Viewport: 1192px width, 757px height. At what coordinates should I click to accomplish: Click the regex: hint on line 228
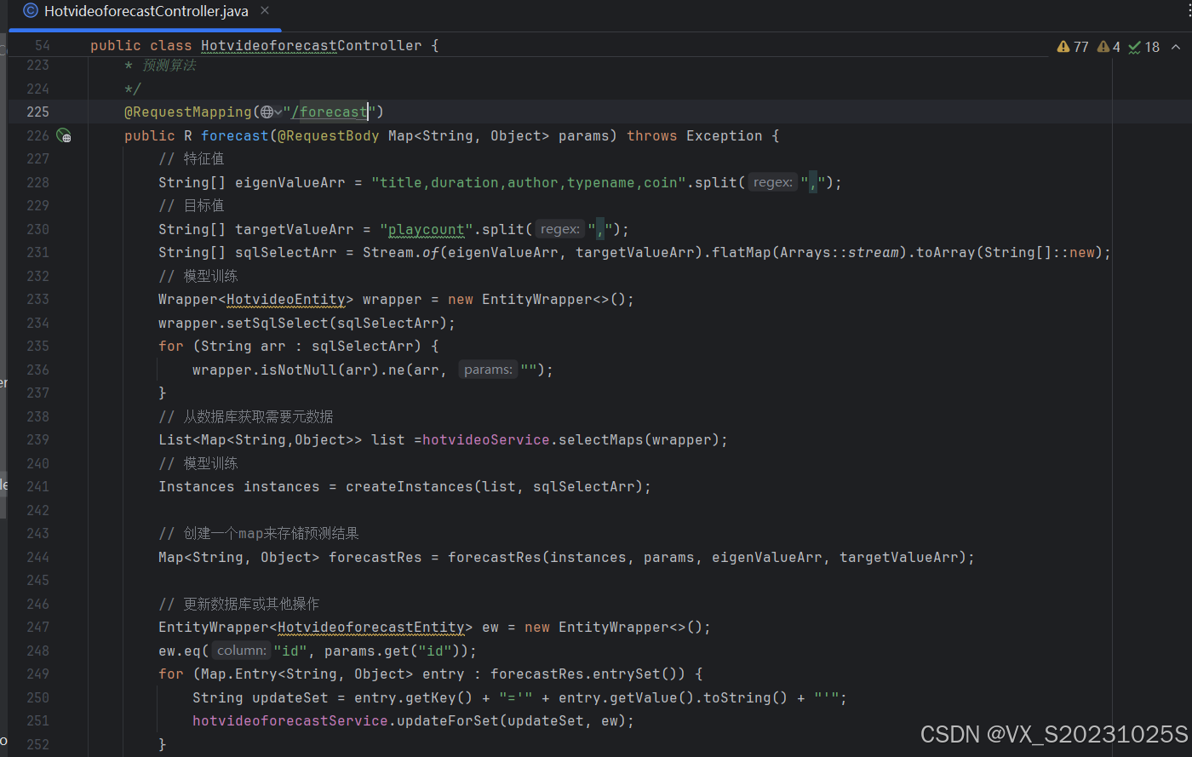point(773,182)
